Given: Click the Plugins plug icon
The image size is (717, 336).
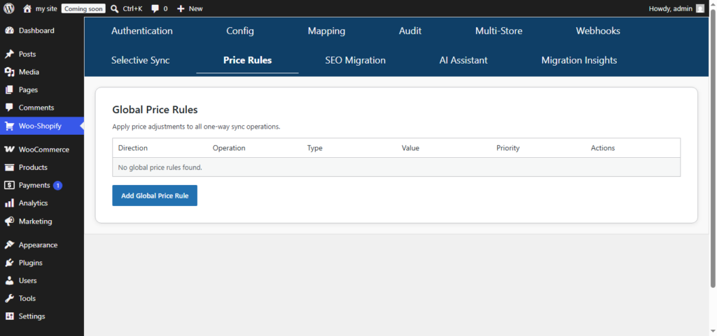Looking at the screenshot, I should point(9,263).
